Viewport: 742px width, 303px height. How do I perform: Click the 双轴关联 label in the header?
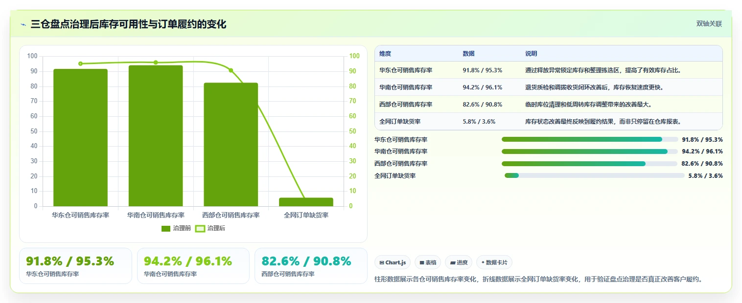click(x=709, y=23)
